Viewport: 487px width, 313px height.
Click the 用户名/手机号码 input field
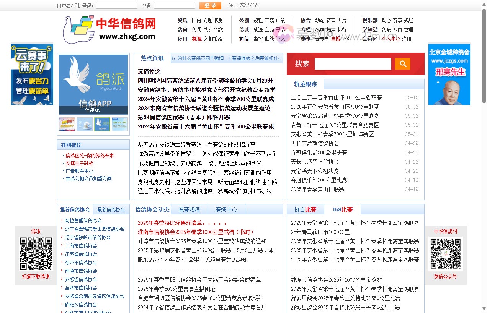(x=116, y=5)
